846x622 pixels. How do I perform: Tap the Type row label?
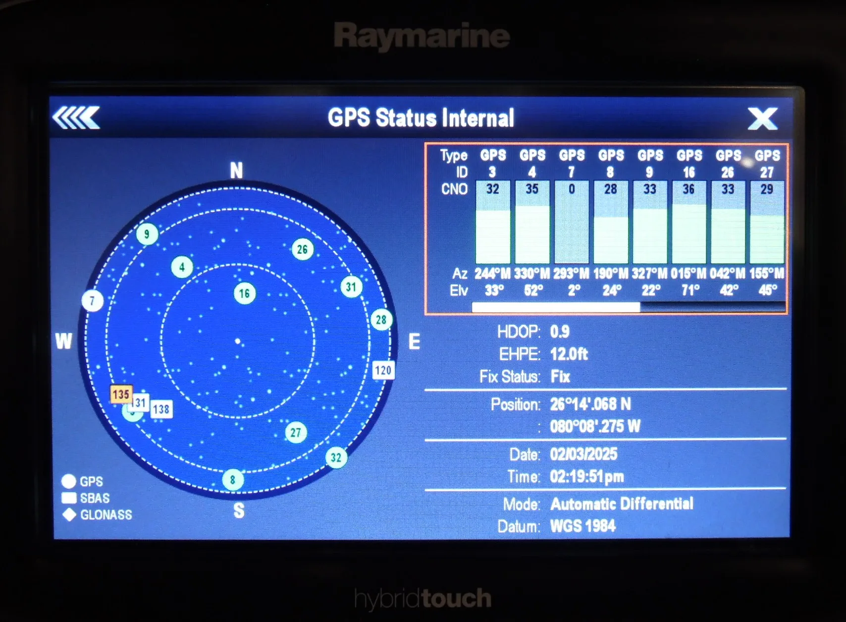[454, 156]
